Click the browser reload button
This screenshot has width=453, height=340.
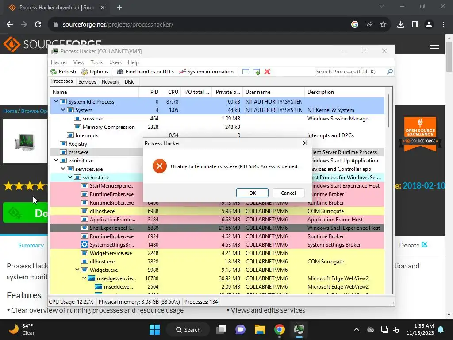click(38, 25)
